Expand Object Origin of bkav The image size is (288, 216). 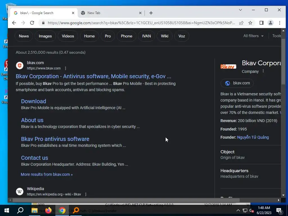[251, 154]
